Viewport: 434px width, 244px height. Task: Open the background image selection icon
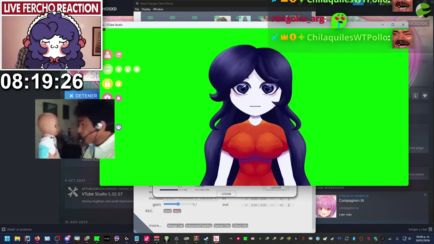coord(107,69)
